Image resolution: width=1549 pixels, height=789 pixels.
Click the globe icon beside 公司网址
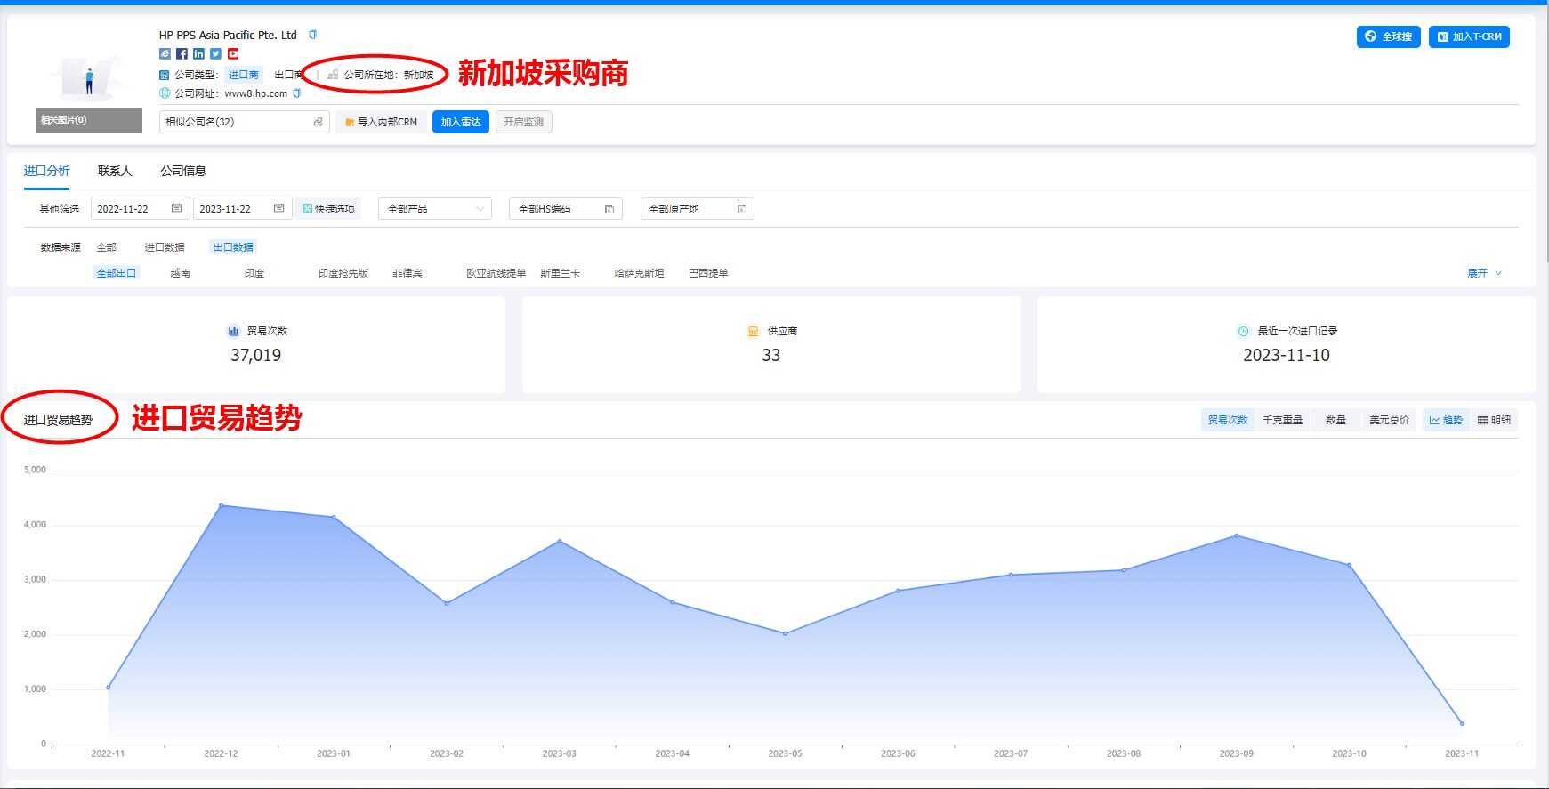pos(165,93)
